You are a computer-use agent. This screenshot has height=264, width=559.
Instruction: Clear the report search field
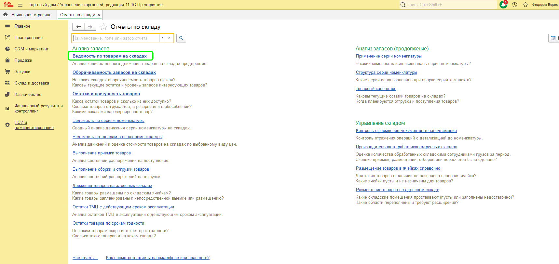(169, 38)
